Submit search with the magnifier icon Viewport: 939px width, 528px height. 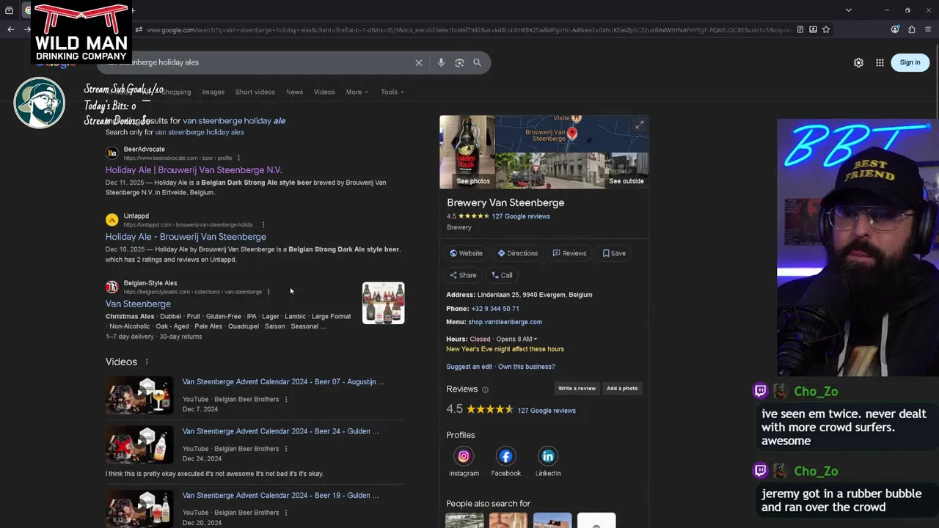[477, 62]
